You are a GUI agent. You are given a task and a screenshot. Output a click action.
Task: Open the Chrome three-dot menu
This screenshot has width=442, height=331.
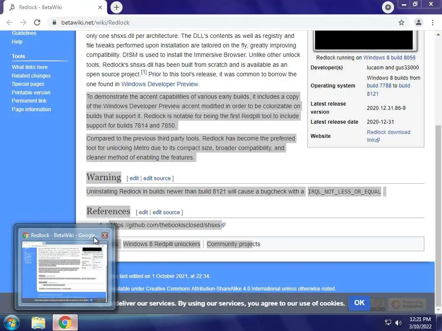tap(433, 22)
